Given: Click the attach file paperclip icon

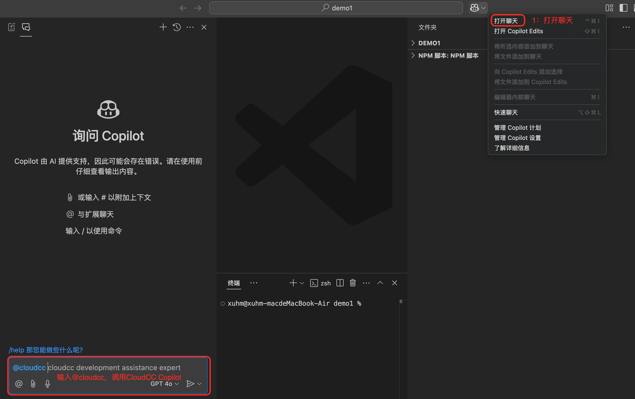Looking at the screenshot, I should [x=33, y=384].
